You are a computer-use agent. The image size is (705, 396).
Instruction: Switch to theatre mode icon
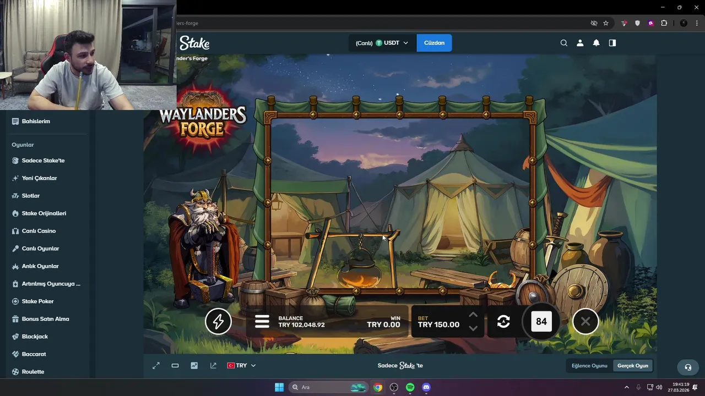pyautogui.click(x=175, y=366)
